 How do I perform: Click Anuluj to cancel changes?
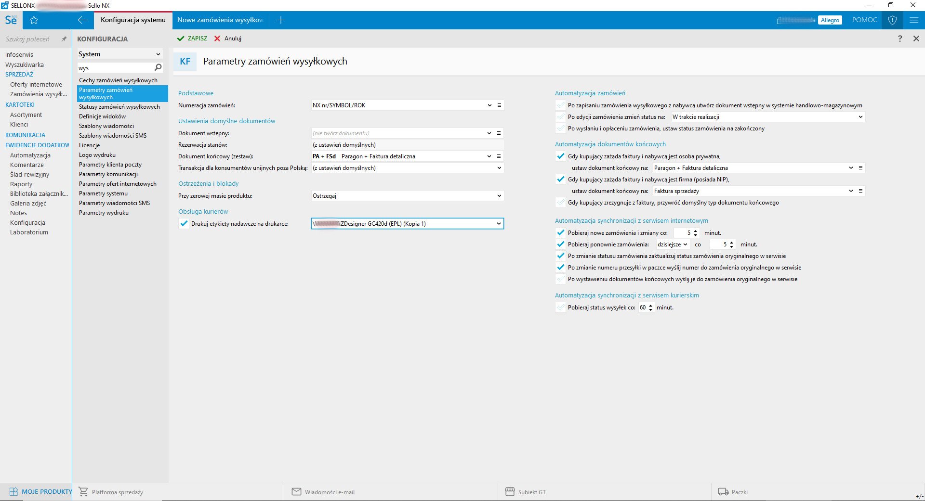pyautogui.click(x=228, y=39)
